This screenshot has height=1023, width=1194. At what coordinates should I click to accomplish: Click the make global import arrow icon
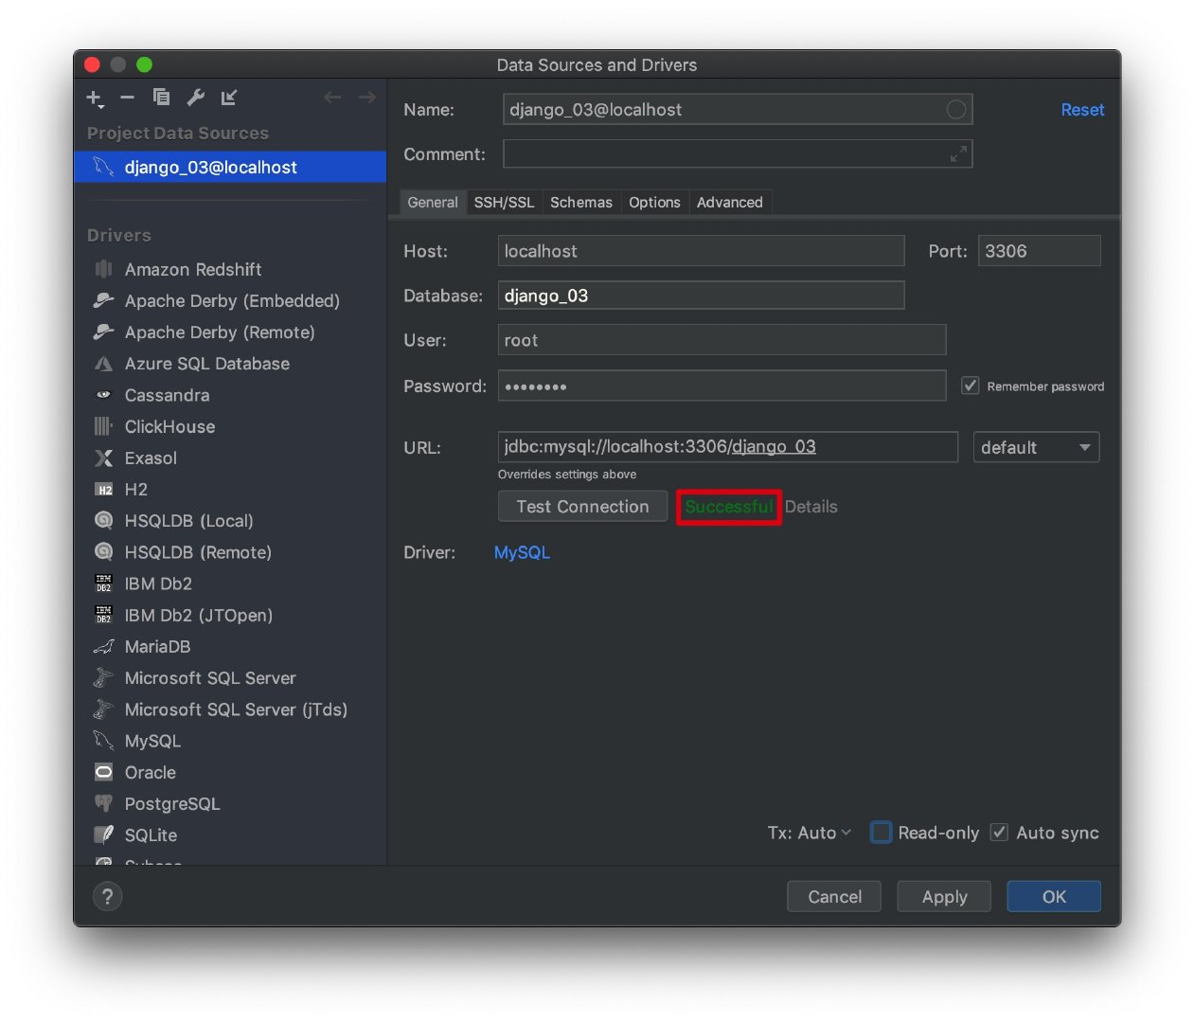[x=229, y=97]
